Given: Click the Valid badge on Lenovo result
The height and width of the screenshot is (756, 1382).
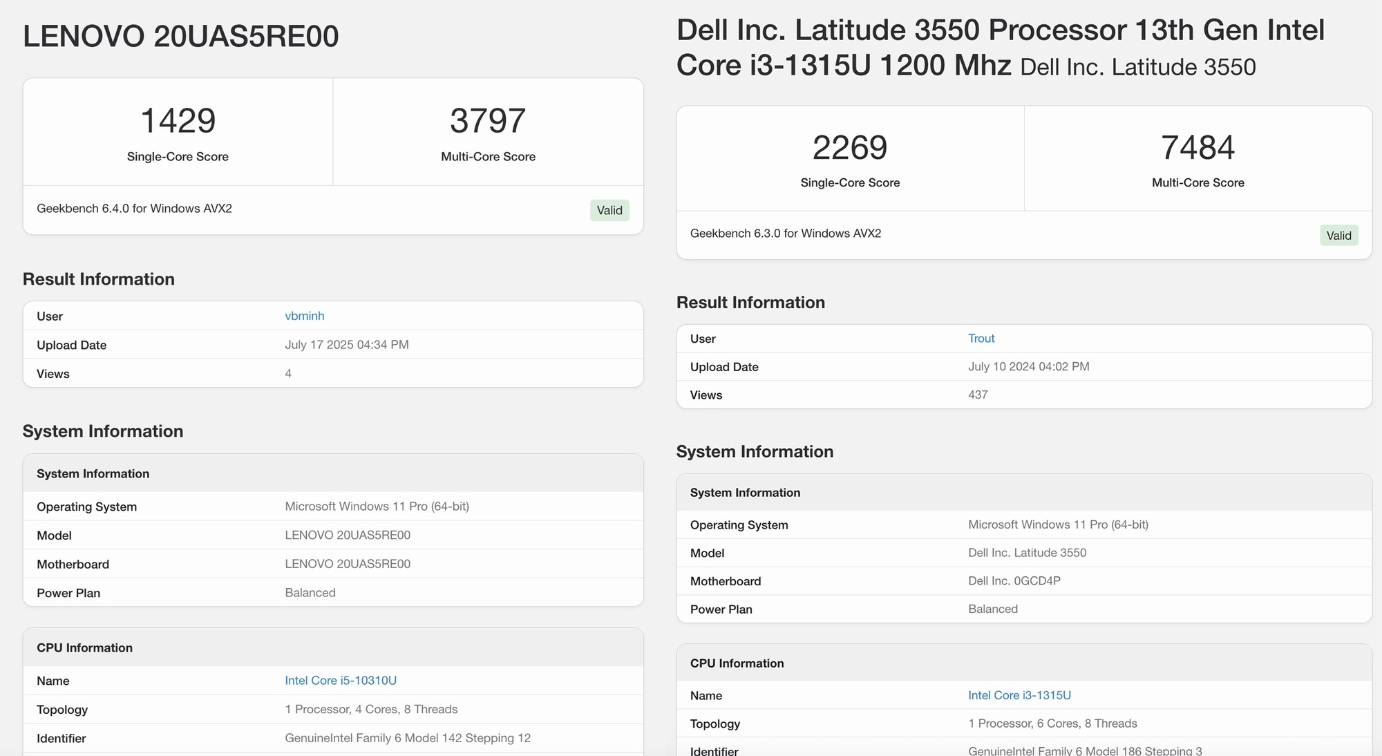Looking at the screenshot, I should pos(609,210).
